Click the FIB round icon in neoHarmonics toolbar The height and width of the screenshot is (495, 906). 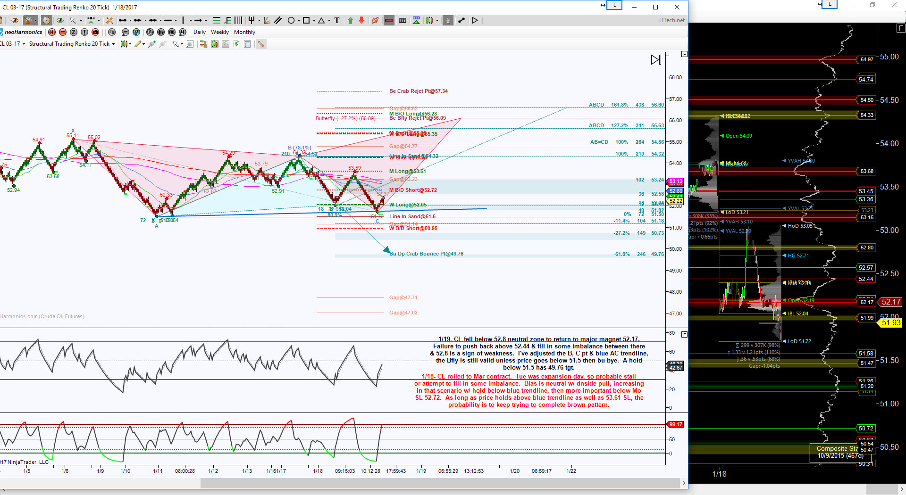171,32
